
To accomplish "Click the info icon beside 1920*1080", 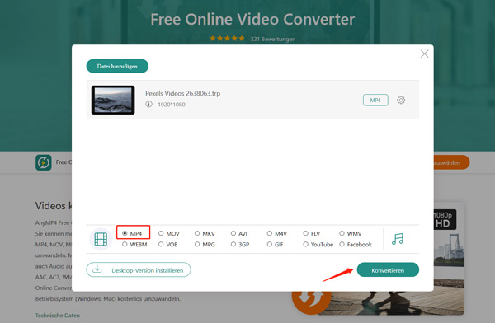I will pyautogui.click(x=148, y=104).
